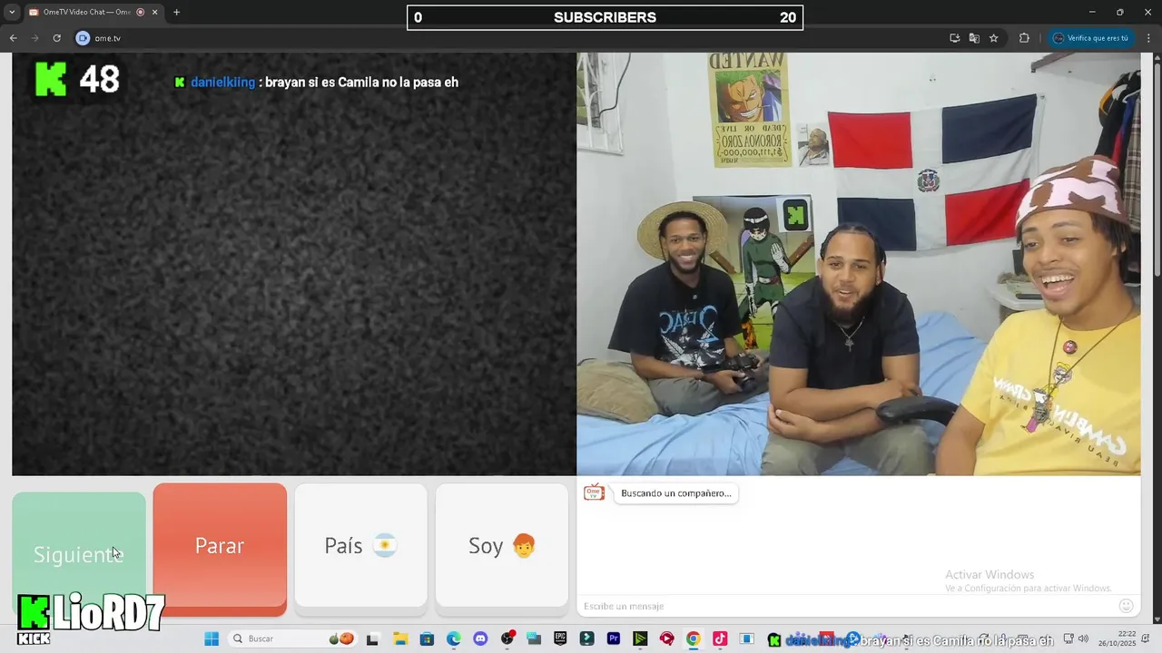Open TikTok app from taskbar

coord(720,638)
